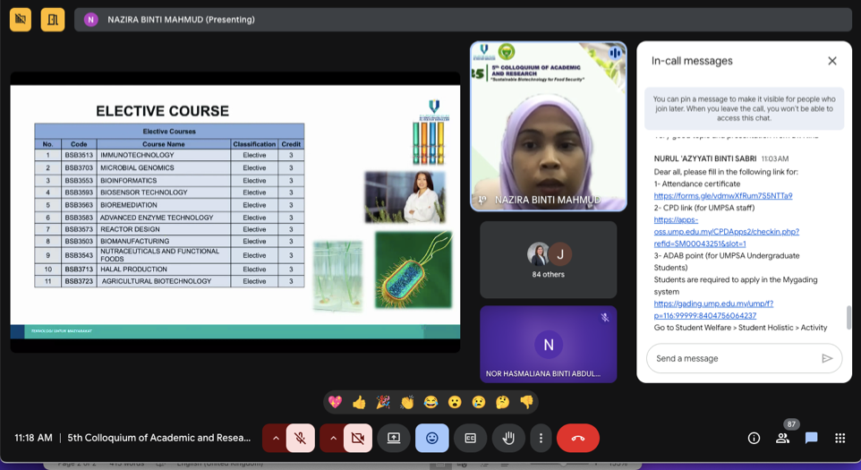Screen dimensions: 861x470
Task: Open the gading.ump.edu.my Mygading link
Action: pos(713,310)
